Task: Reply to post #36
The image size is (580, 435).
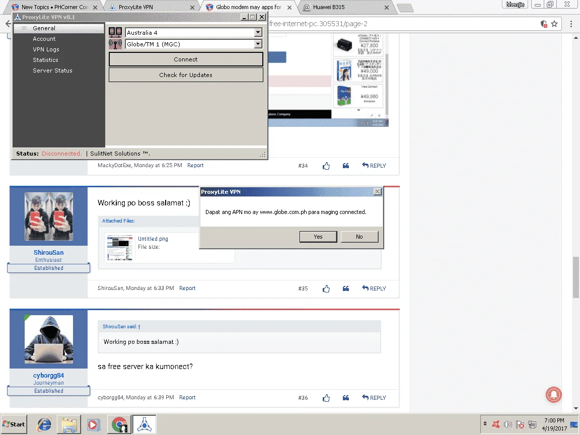Action: 374,398
